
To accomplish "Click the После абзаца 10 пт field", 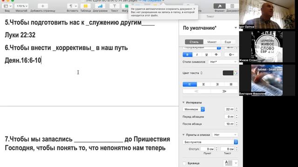I will (230, 124).
